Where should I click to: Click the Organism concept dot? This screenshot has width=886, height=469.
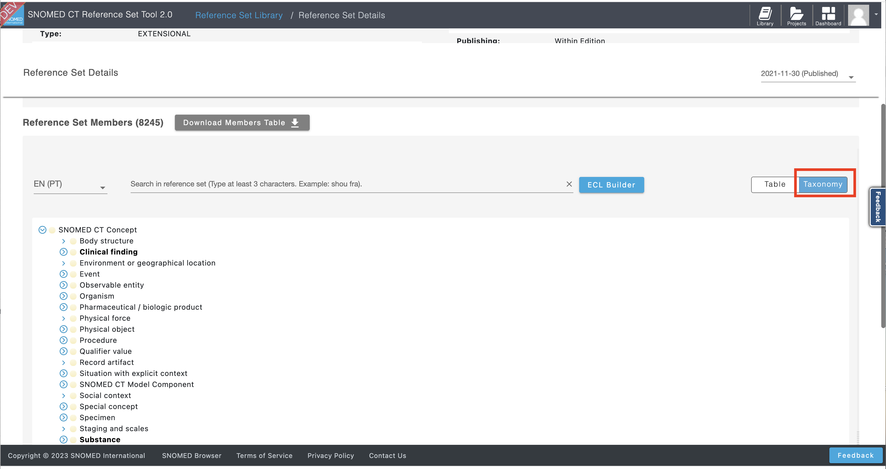73,296
